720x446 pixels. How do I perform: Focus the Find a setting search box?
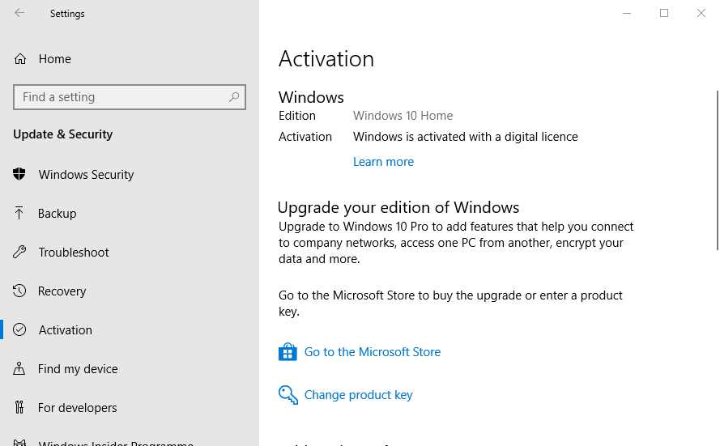point(121,97)
